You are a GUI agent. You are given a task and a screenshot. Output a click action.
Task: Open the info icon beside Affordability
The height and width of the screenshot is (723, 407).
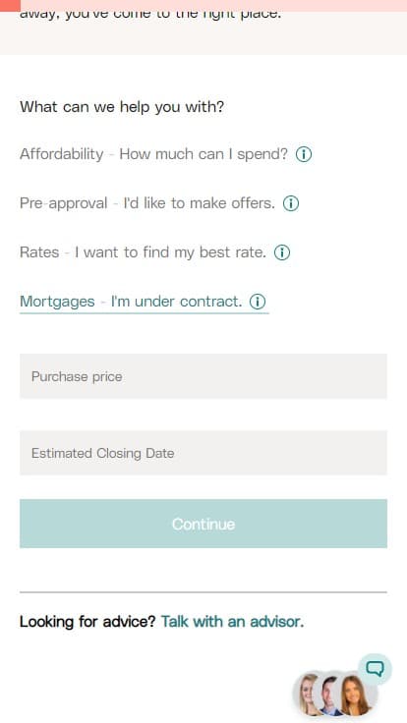pyautogui.click(x=304, y=154)
